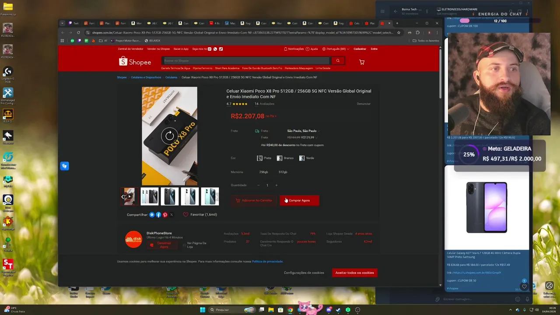Share product via X icon
The height and width of the screenshot is (315, 560).
pos(171,215)
